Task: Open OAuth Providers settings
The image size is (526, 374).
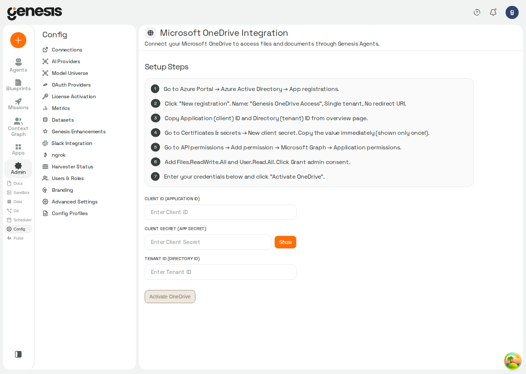Action: coord(66,85)
